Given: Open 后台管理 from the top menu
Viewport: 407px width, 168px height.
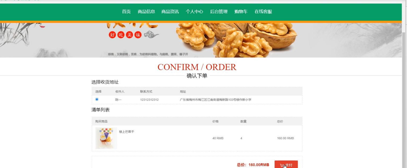Looking at the screenshot, I should (219, 12).
